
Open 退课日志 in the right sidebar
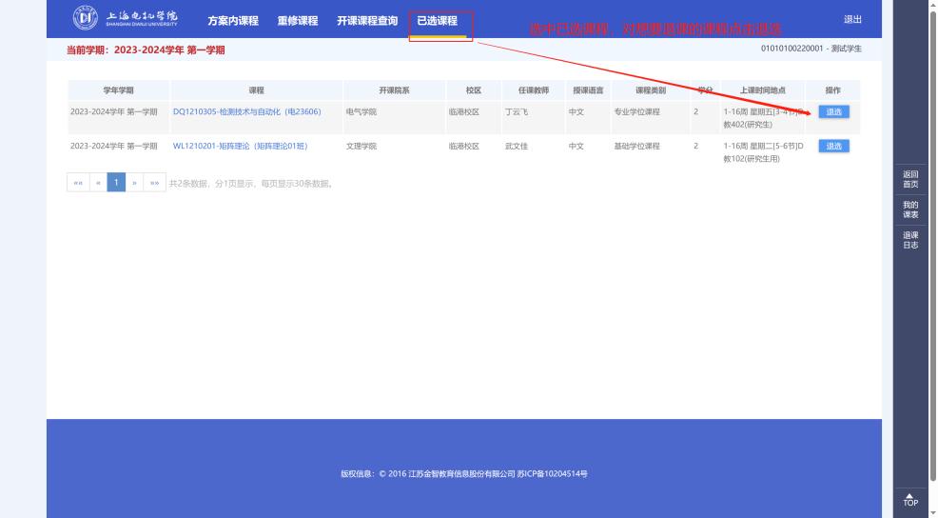click(x=910, y=240)
